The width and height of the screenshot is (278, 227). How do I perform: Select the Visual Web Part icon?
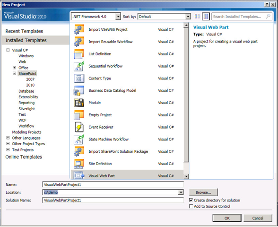pyautogui.click(x=79, y=175)
